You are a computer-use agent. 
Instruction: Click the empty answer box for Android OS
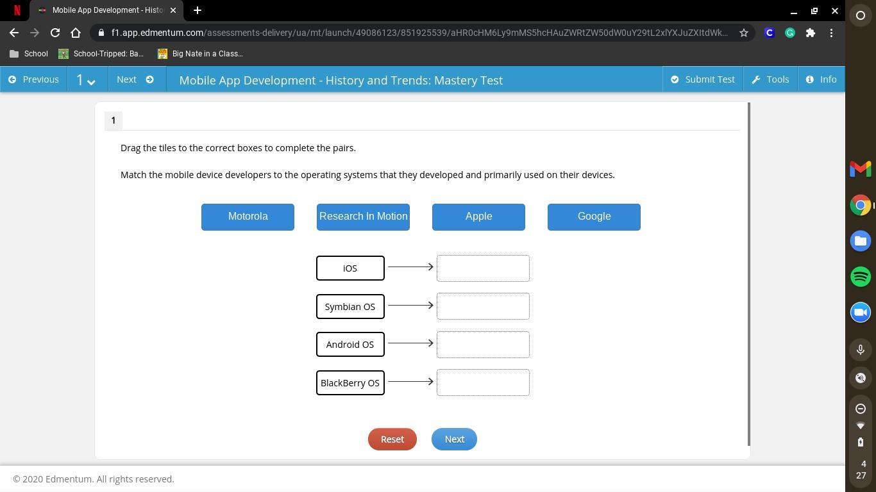pyautogui.click(x=483, y=345)
